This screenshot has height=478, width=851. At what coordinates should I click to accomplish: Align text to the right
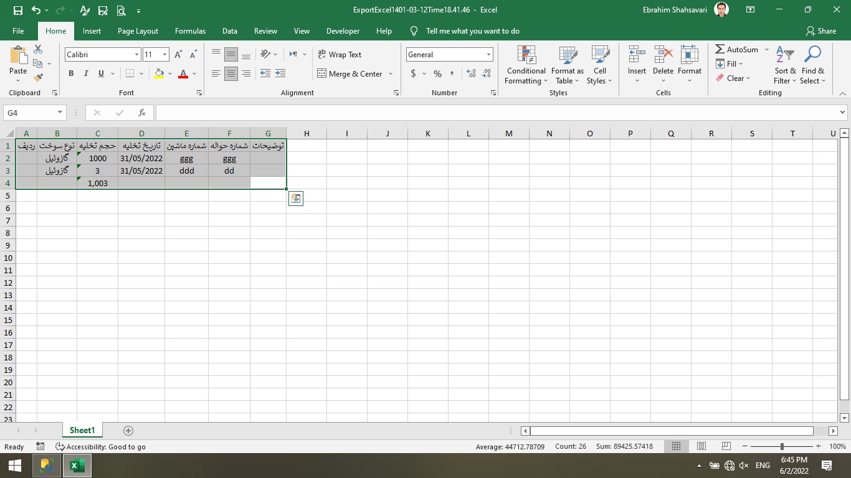(x=246, y=73)
